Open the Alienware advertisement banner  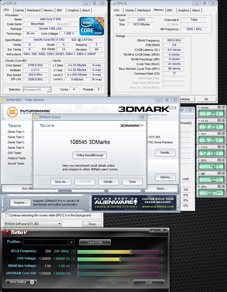coord(134,203)
